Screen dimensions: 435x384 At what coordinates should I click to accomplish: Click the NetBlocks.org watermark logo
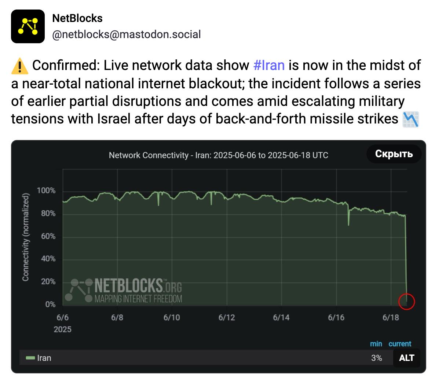(x=124, y=290)
